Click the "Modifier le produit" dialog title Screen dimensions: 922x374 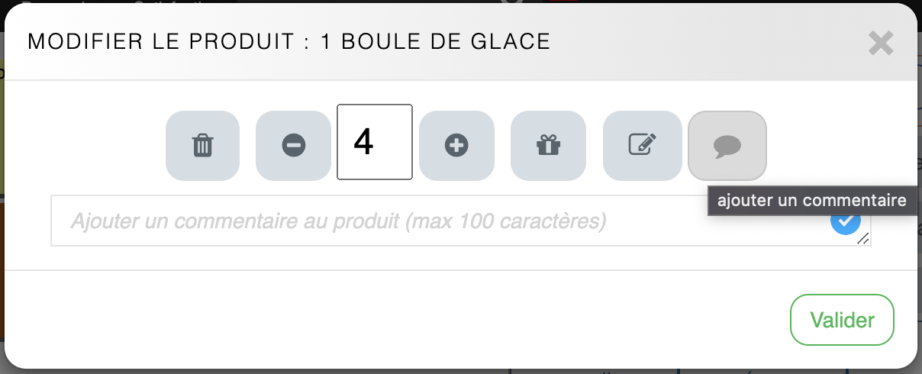289,42
